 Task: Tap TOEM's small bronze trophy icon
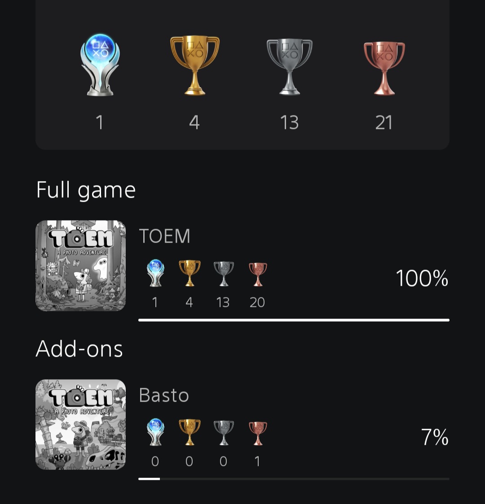tap(257, 274)
